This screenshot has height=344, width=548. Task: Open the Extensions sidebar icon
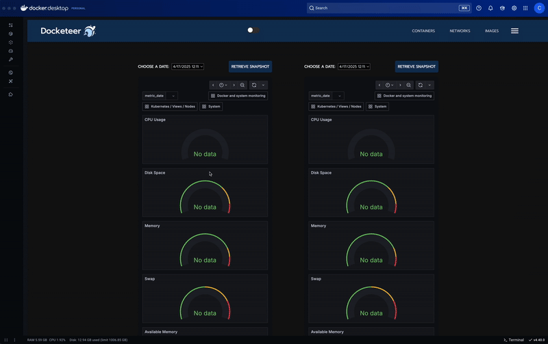10,94
